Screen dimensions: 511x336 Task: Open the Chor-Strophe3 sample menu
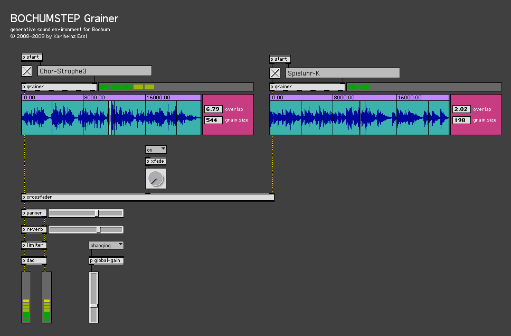[x=94, y=71]
